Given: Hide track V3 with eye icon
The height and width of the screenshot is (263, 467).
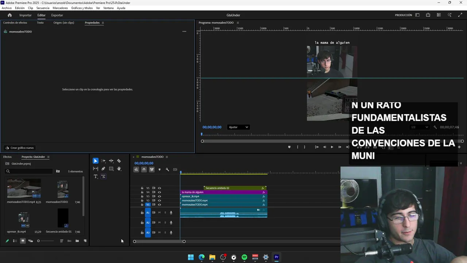Looking at the screenshot, I should coord(159,197).
